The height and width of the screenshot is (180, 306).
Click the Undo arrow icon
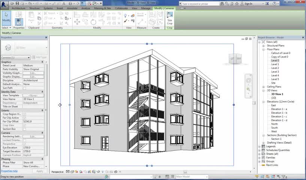coord(30,3)
